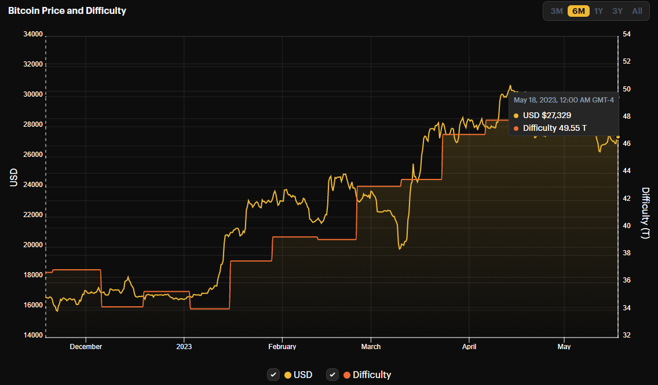Click the Bitcoin Price and Difficulty title
Screen dimensions: 658x385
click(67, 11)
